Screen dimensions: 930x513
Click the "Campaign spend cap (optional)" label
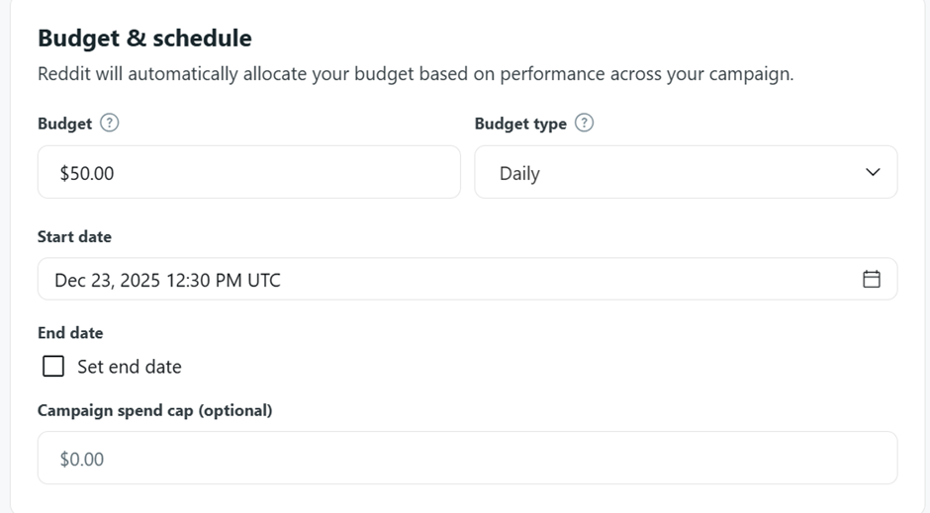pos(154,410)
